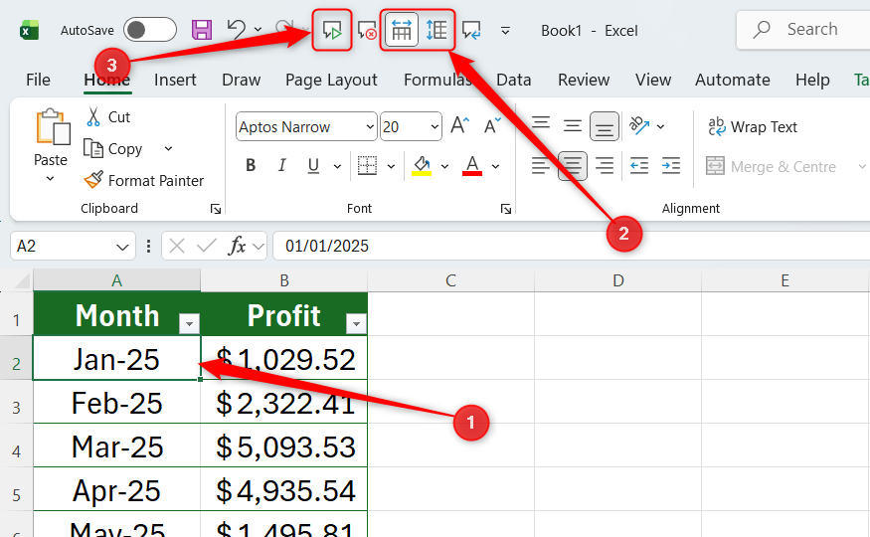Expand the Paste options arrow

tap(50, 179)
